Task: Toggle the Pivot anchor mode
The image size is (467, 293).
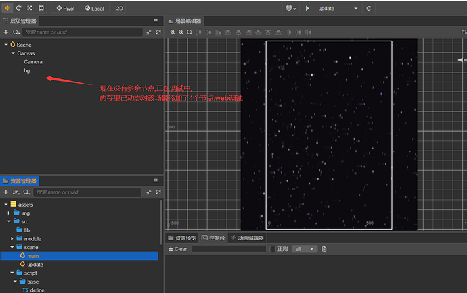Action: tap(66, 9)
